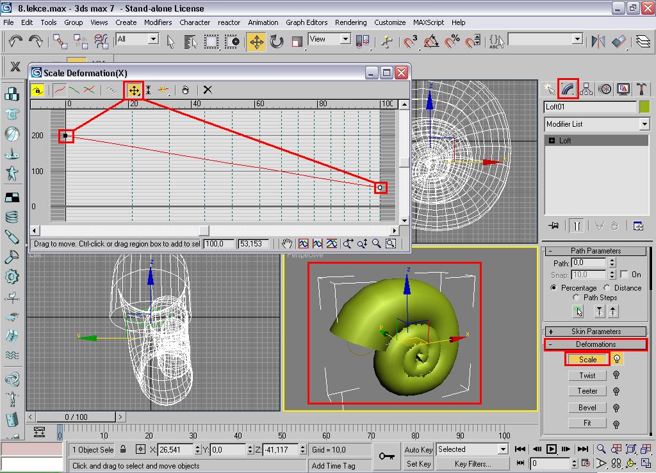The height and width of the screenshot is (473, 656).
Task: Activate the Select Object arrow tool
Action: click(170, 42)
